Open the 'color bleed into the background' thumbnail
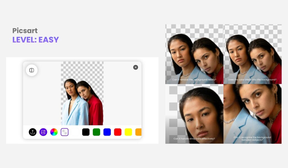The width and height of the screenshot is (288, 168). (x=253, y=54)
